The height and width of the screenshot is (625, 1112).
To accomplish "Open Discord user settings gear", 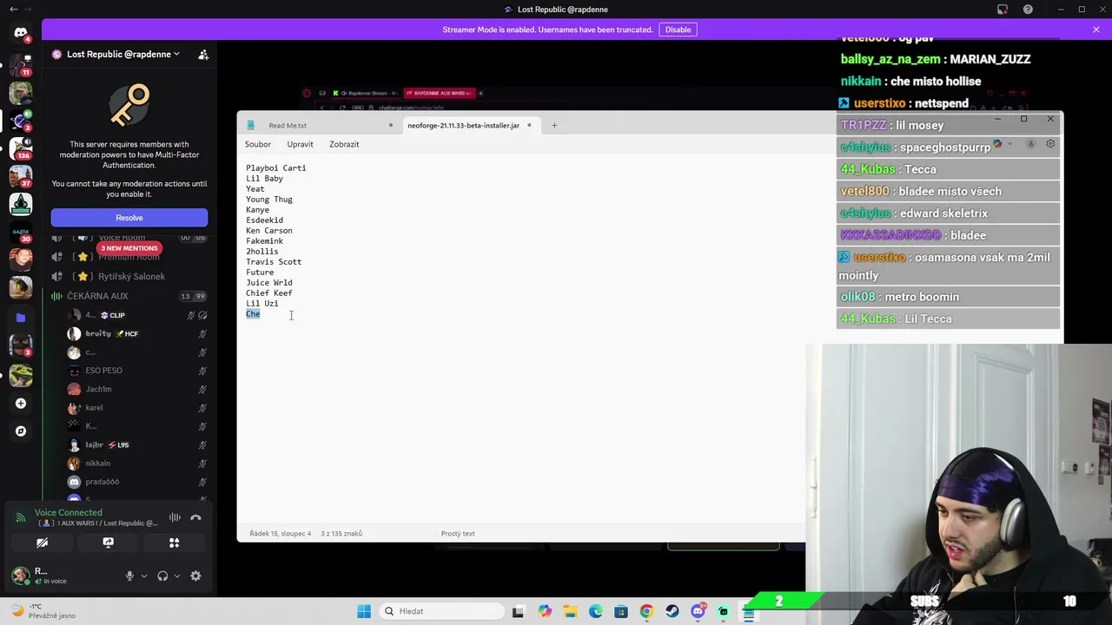I will [x=195, y=576].
